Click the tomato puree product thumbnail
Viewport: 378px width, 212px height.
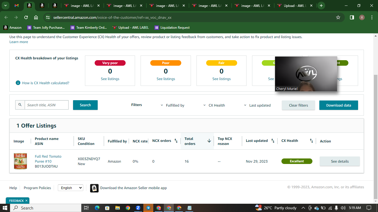tap(20, 161)
